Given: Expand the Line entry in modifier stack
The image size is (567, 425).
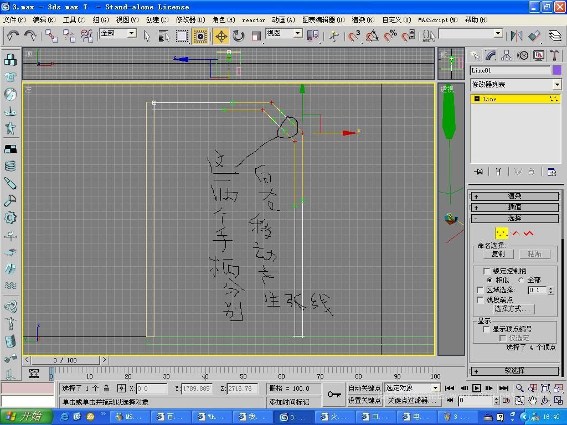Looking at the screenshot, I should pyautogui.click(x=477, y=99).
